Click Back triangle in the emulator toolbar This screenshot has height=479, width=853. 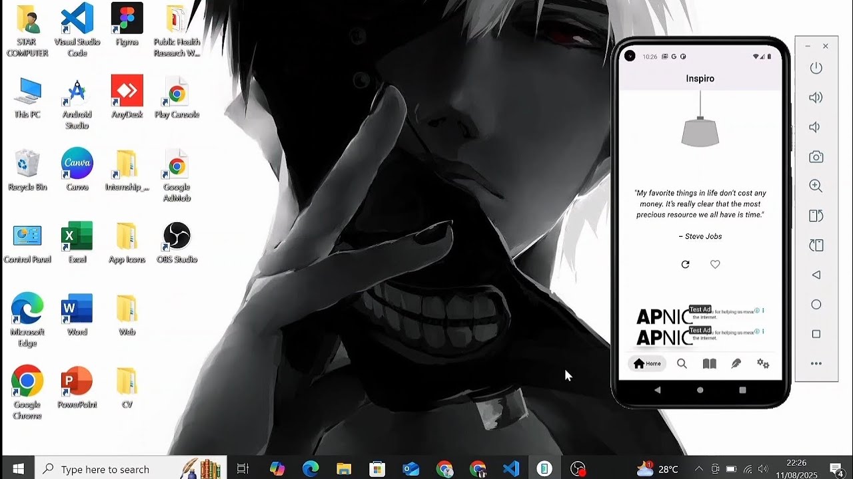(x=816, y=275)
